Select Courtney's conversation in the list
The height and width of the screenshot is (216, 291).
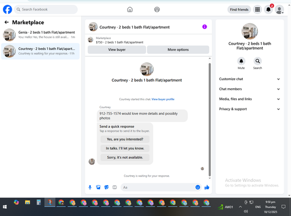[40, 51]
